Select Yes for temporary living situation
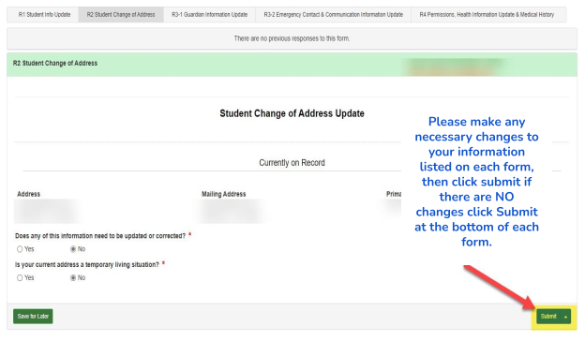585x341 pixels. (20, 277)
